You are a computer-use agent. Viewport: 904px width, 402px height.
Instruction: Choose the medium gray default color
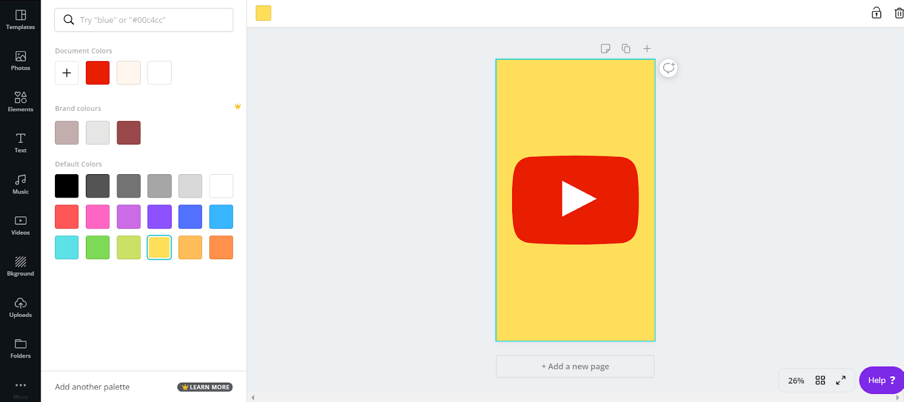(x=129, y=186)
